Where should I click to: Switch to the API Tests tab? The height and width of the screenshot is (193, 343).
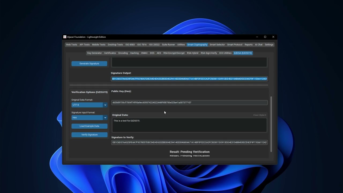tap(85, 45)
